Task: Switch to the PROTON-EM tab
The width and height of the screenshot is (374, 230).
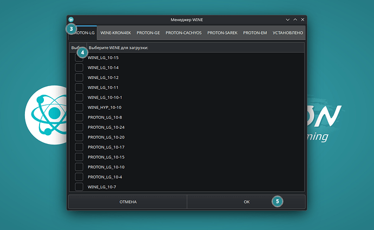Action: pyautogui.click(x=255, y=32)
